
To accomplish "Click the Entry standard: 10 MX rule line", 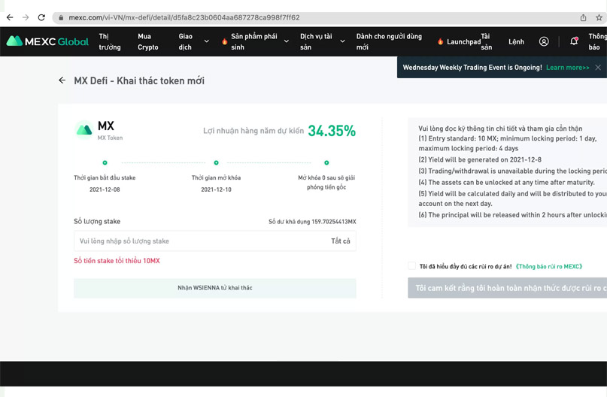I will point(508,143).
